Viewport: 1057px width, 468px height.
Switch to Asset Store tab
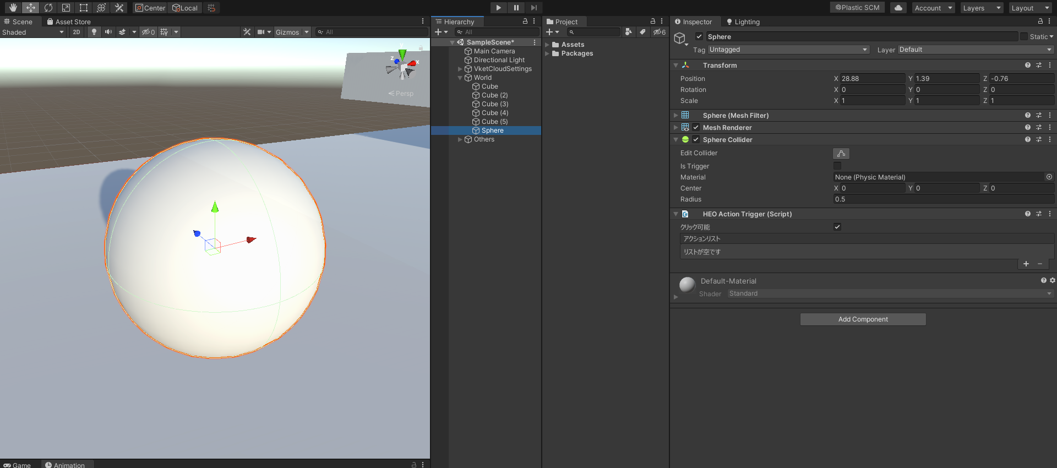(69, 21)
